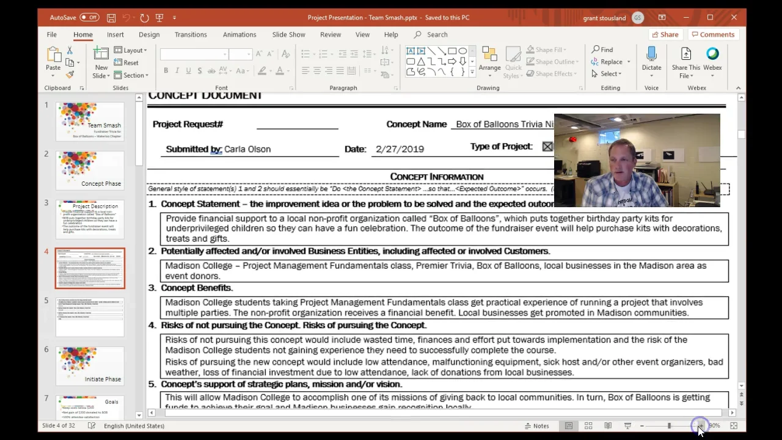Toggle Underline formatting
The height and width of the screenshot is (440, 782).
coord(189,71)
